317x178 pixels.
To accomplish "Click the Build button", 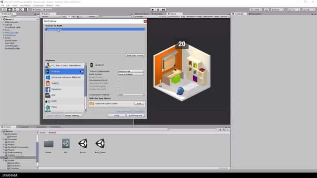I will (117, 116).
